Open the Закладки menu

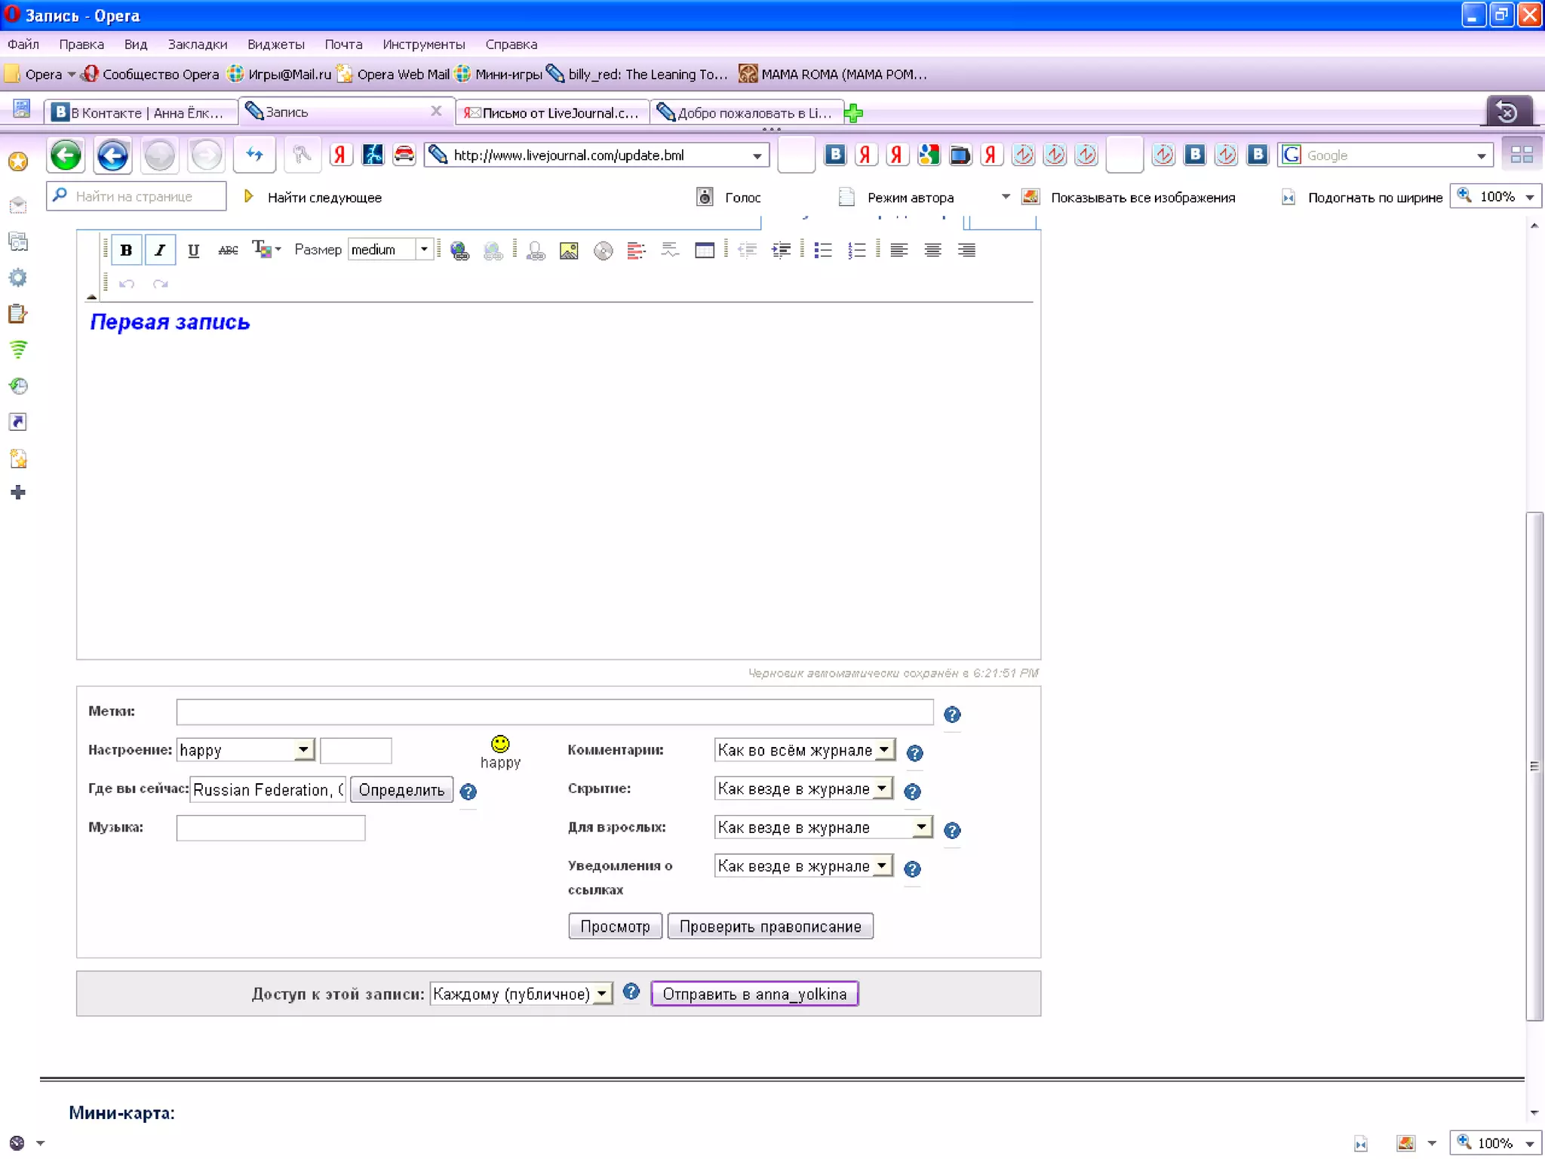(x=197, y=45)
